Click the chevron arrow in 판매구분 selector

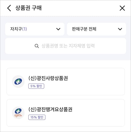click(x=120, y=29)
